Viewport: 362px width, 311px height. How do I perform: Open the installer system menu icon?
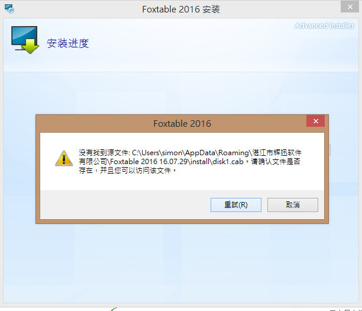[x=9, y=9]
